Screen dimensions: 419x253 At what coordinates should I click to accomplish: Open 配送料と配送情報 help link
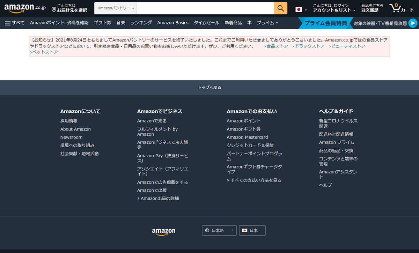pos(336,134)
